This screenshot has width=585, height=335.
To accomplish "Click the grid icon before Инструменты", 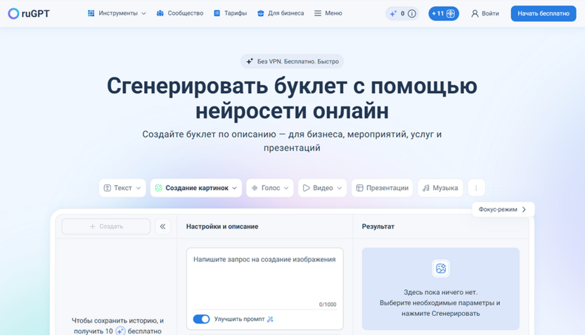I will pos(91,13).
